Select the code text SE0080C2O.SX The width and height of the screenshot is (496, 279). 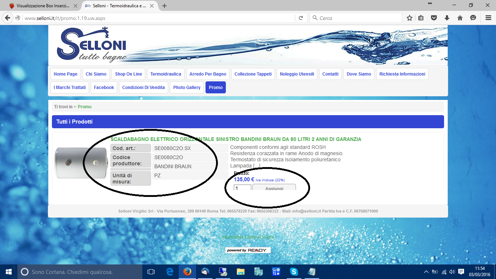[x=172, y=148]
